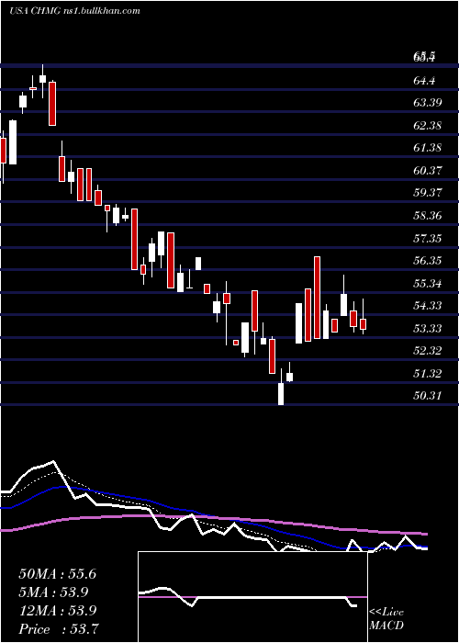459x643 pixels.
Task: Click the last red candle on the right
Action: click(363, 323)
